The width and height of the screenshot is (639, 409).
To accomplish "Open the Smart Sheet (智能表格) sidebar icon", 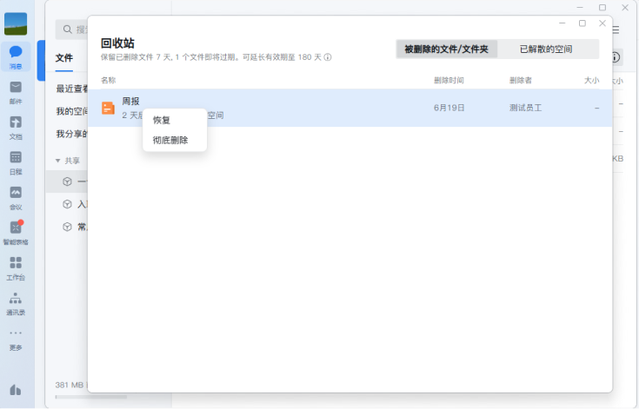I will click(x=16, y=233).
